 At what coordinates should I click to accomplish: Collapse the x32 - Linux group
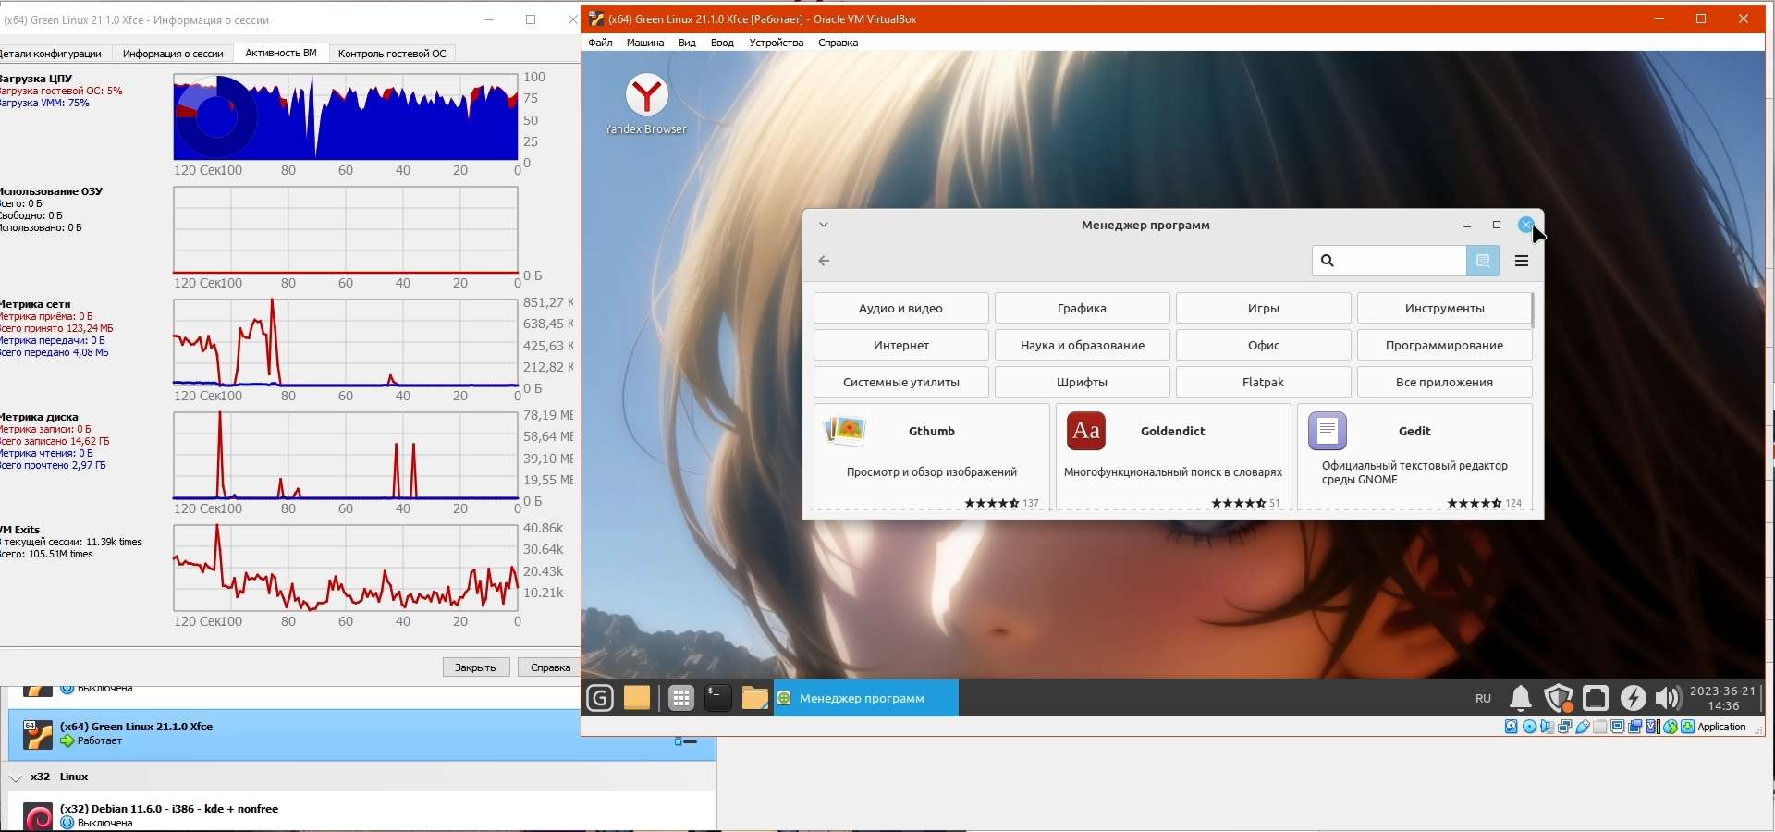tap(16, 777)
